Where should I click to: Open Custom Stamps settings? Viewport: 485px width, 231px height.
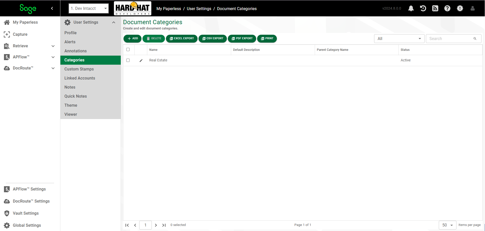(90, 69)
